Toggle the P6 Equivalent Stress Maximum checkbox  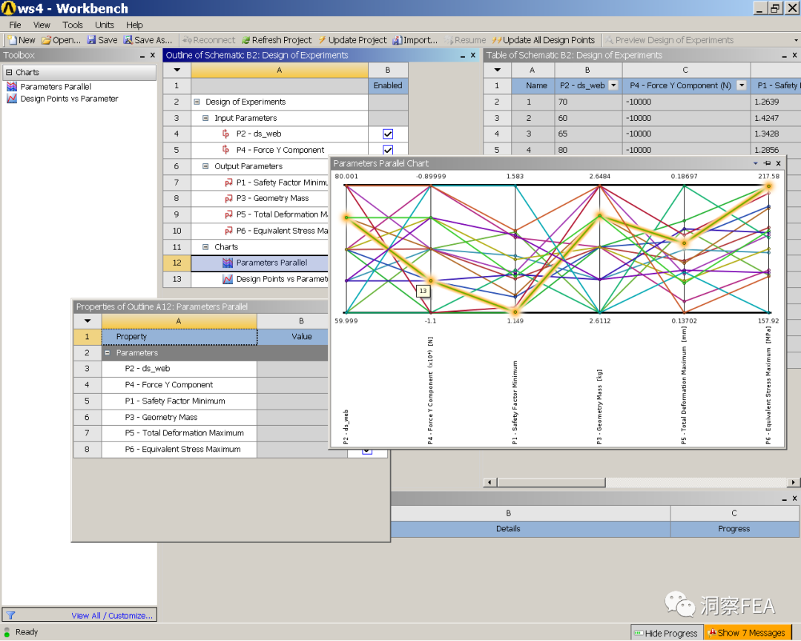point(366,450)
